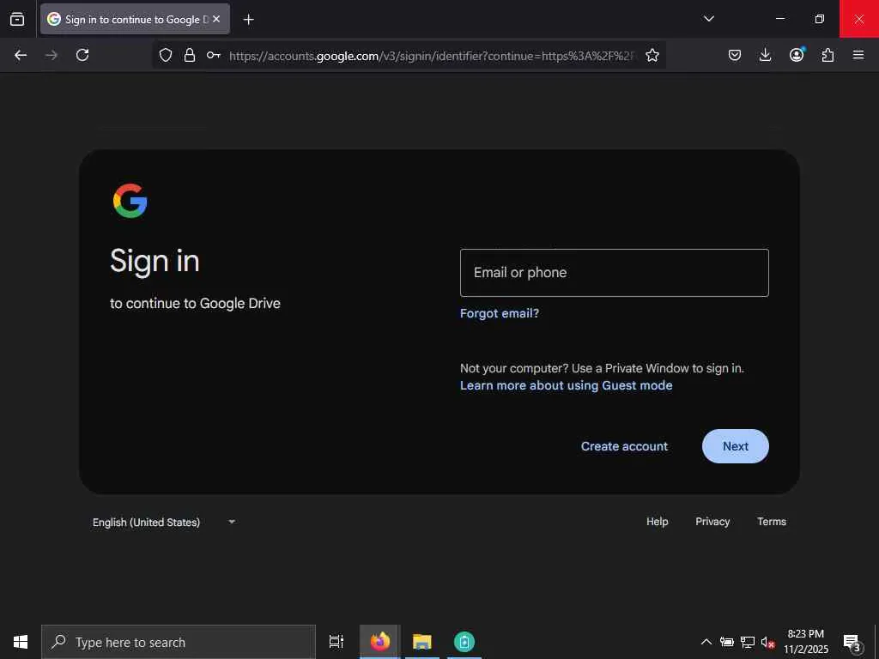Click the Create account button
Image resolution: width=879 pixels, height=659 pixels.
point(625,446)
